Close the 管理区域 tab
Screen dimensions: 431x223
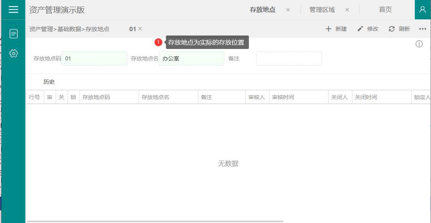pos(347,10)
